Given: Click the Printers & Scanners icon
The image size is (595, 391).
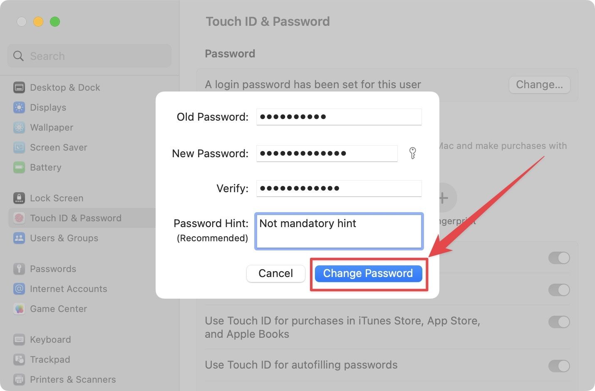Looking at the screenshot, I should [19, 379].
